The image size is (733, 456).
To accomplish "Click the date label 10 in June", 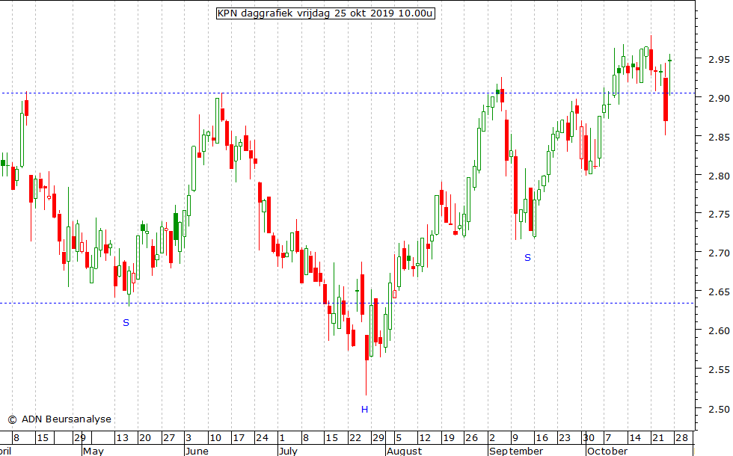I will pos(215,438).
